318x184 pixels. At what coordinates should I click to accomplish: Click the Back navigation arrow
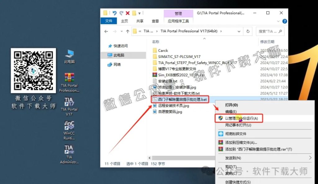point(106,31)
